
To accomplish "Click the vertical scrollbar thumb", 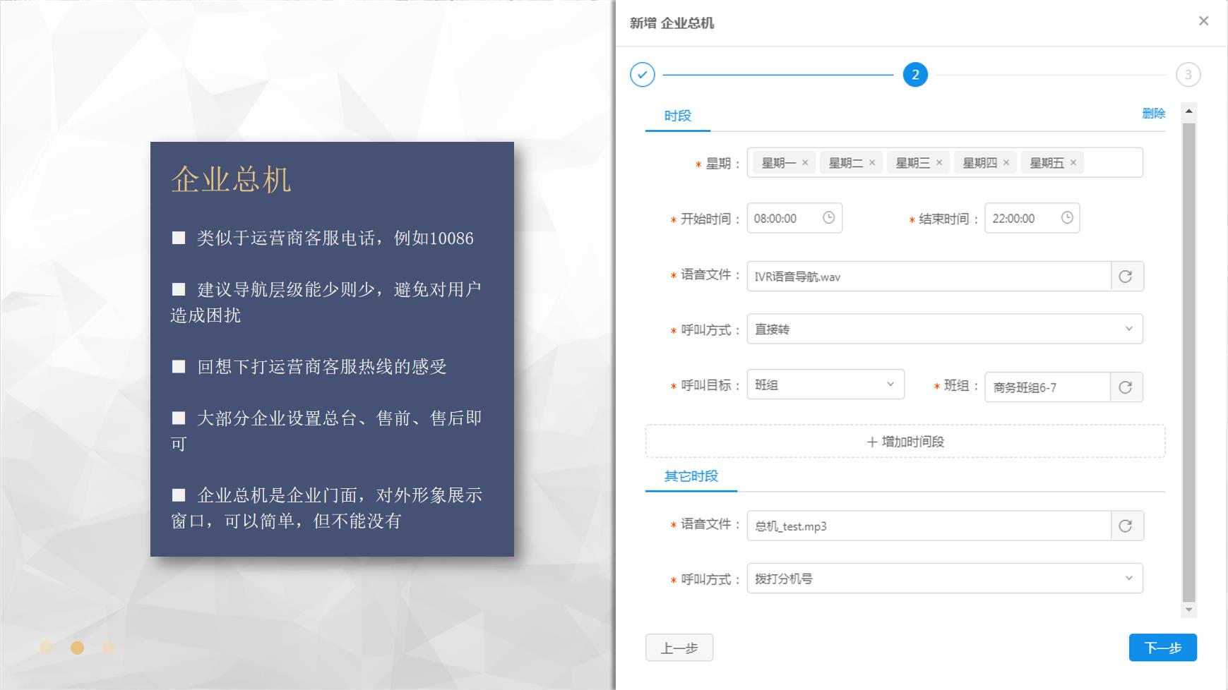I will 1189,363.
